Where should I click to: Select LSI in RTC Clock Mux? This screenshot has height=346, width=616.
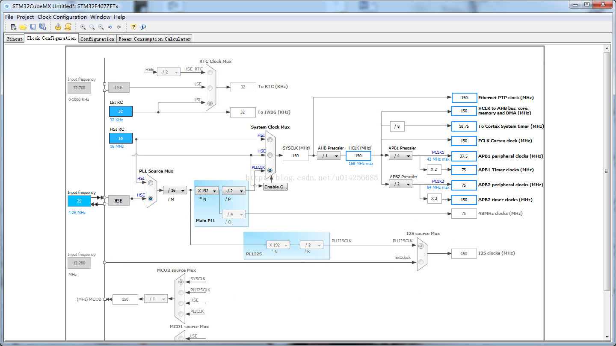(x=210, y=103)
